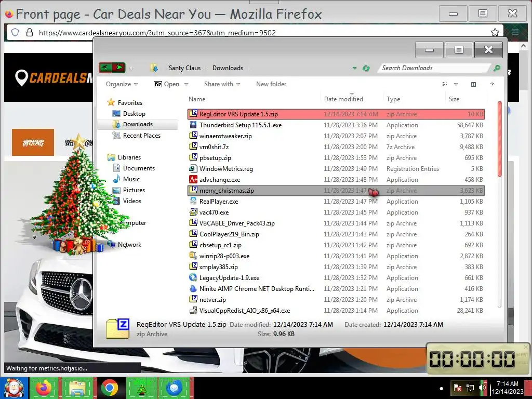The height and width of the screenshot is (399, 532).
Task: Open Thunderbird from the taskbar
Action: point(174,388)
